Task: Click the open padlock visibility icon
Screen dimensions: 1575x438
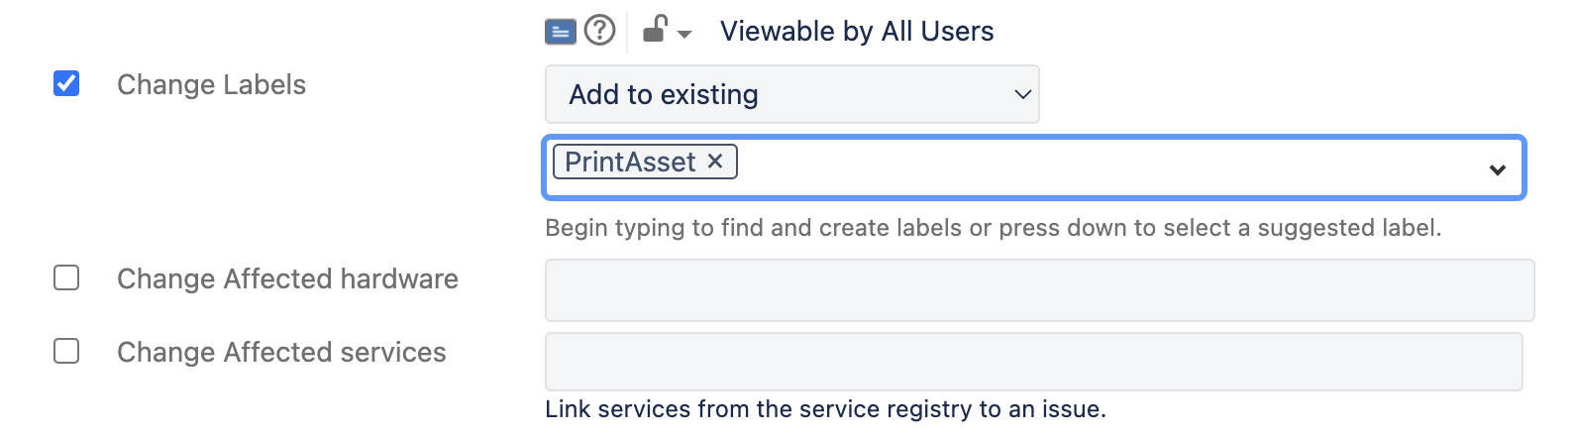Action: tap(655, 30)
